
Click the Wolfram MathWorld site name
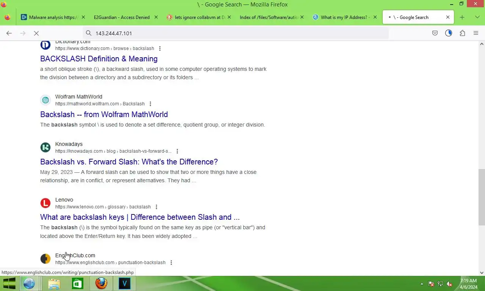tap(79, 97)
